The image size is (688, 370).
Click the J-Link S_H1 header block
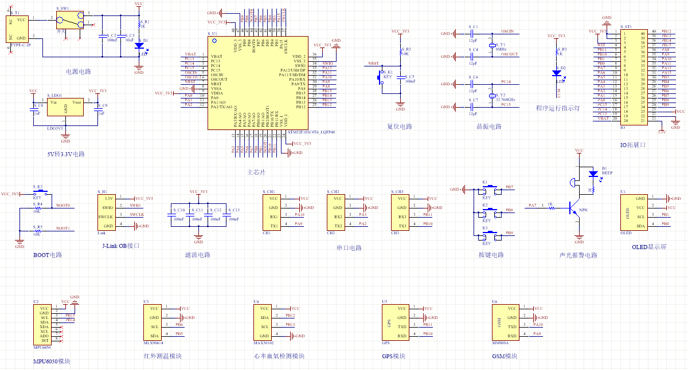107,212
